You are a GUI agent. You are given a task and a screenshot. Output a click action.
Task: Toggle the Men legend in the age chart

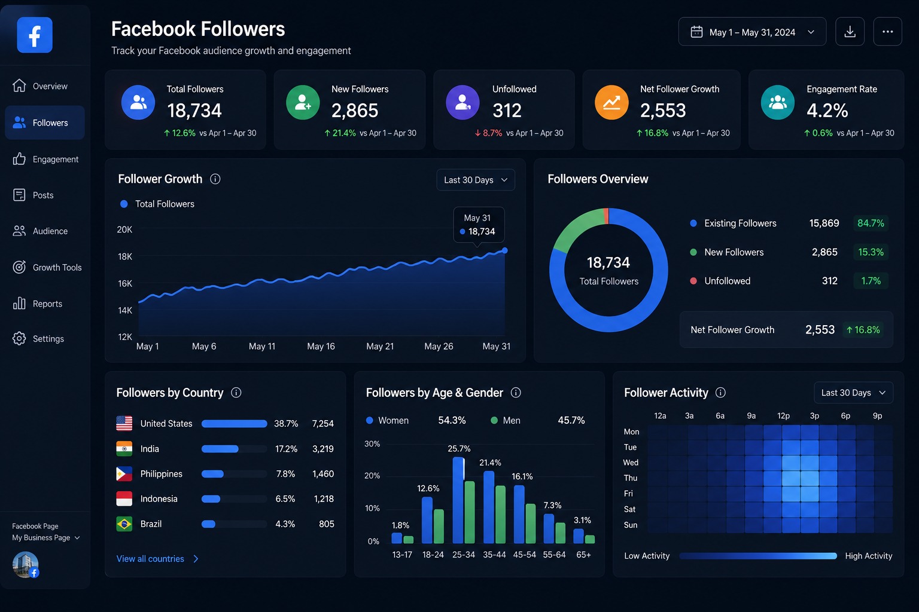(506, 420)
